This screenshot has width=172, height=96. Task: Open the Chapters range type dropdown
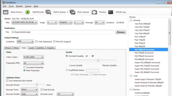click(66, 22)
